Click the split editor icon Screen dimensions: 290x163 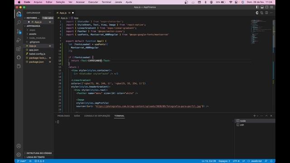click(266, 13)
